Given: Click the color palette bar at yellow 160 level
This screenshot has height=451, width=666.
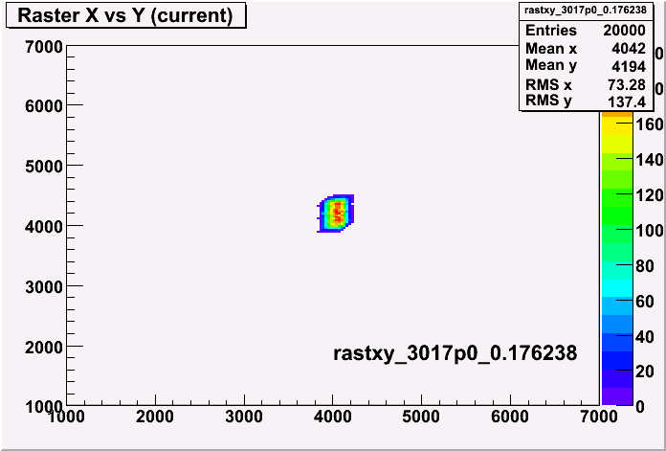Looking at the screenshot, I should click(x=617, y=127).
